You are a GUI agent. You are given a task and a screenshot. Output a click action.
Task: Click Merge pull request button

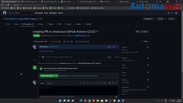[47, 76]
